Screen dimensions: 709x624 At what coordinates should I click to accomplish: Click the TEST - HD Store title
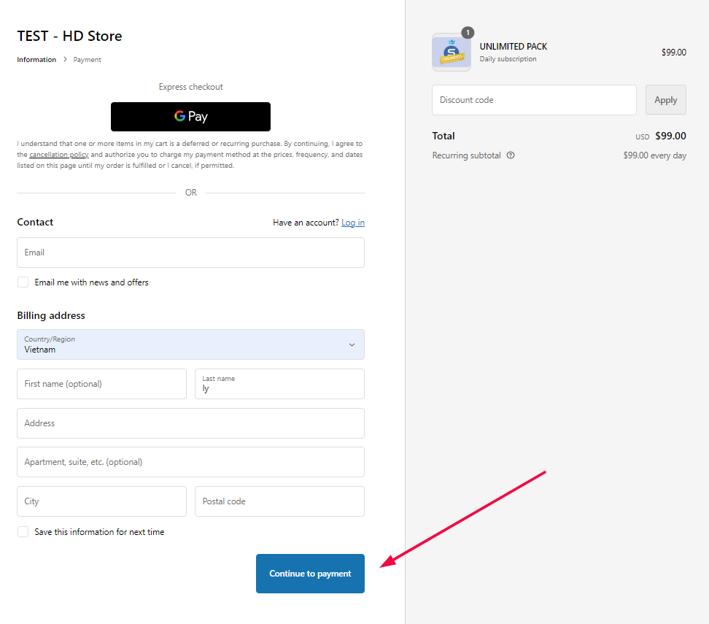click(70, 36)
